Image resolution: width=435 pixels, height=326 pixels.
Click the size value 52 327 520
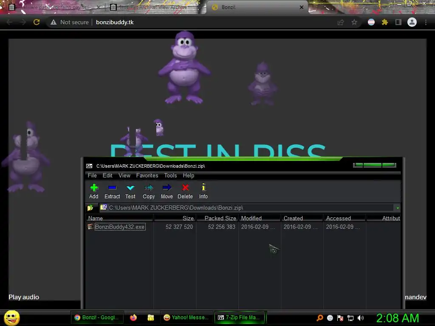click(179, 227)
